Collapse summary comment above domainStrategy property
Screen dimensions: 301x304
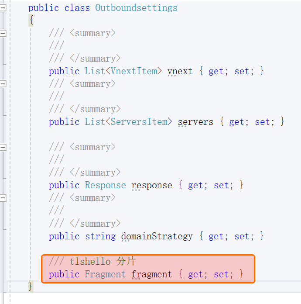pos(3,198)
